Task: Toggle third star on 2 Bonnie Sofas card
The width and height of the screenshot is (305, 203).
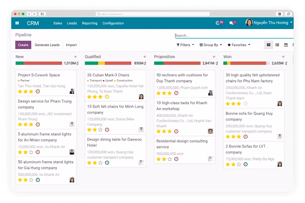Action: tap(239, 164)
